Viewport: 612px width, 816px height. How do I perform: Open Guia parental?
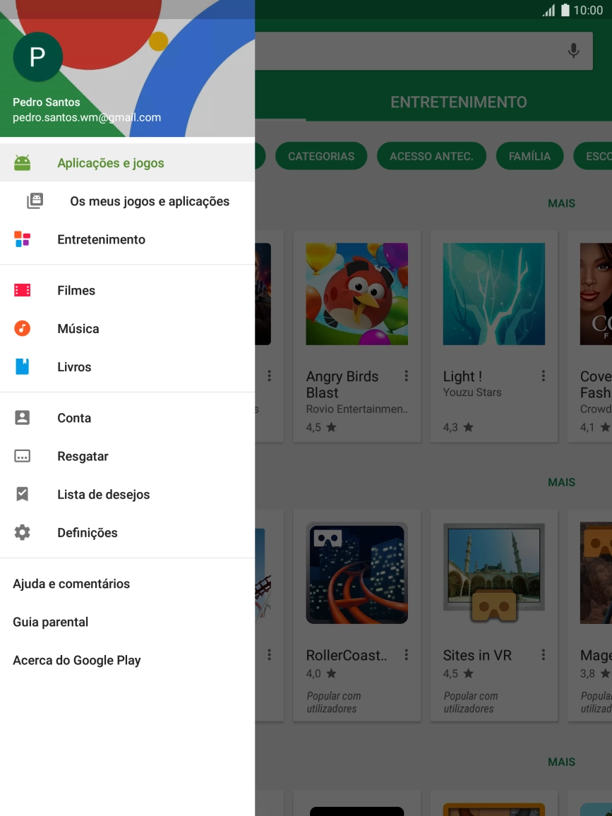(x=50, y=622)
